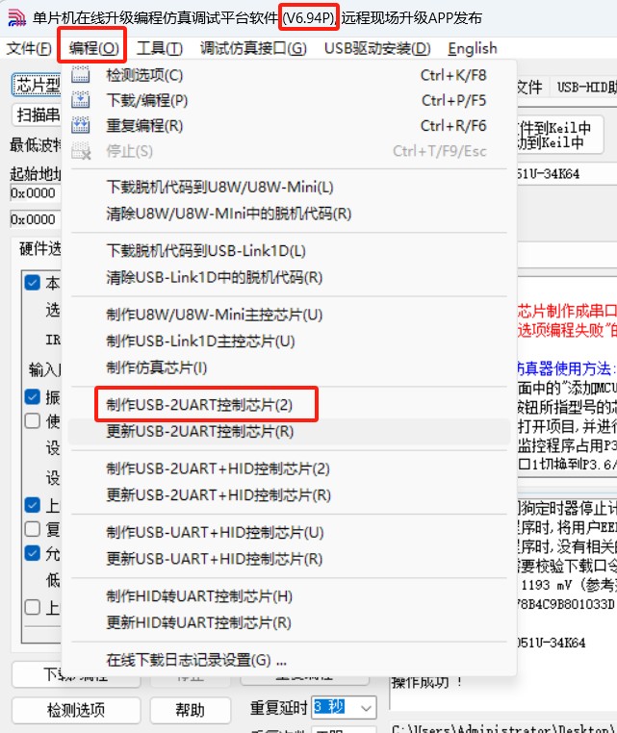This screenshot has width=617, height=733.
Task: Choose 制作HID转UART控制芯片(H)
Action: 289,596
